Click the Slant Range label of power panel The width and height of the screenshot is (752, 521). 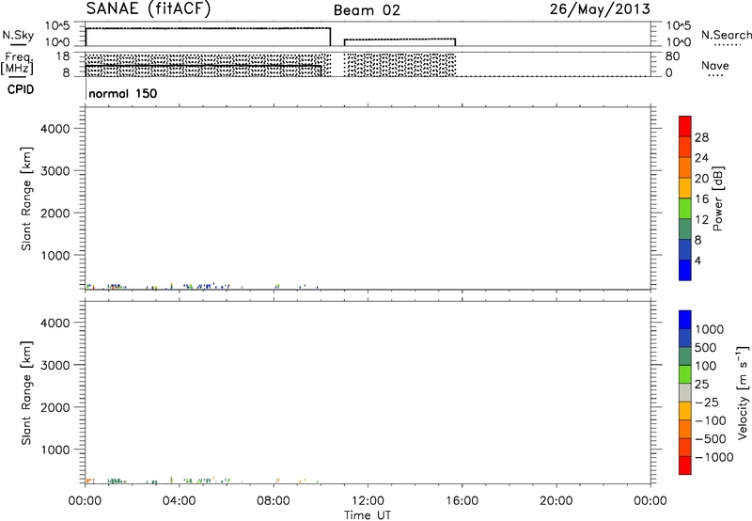click(26, 198)
